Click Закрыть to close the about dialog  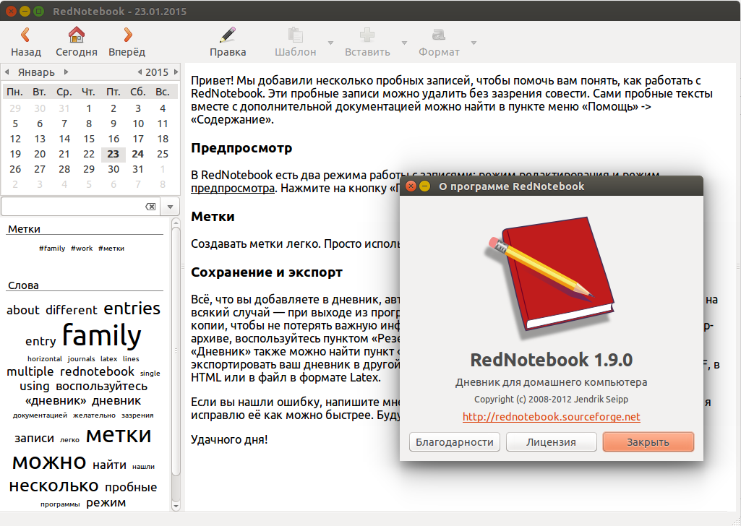[648, 442]
